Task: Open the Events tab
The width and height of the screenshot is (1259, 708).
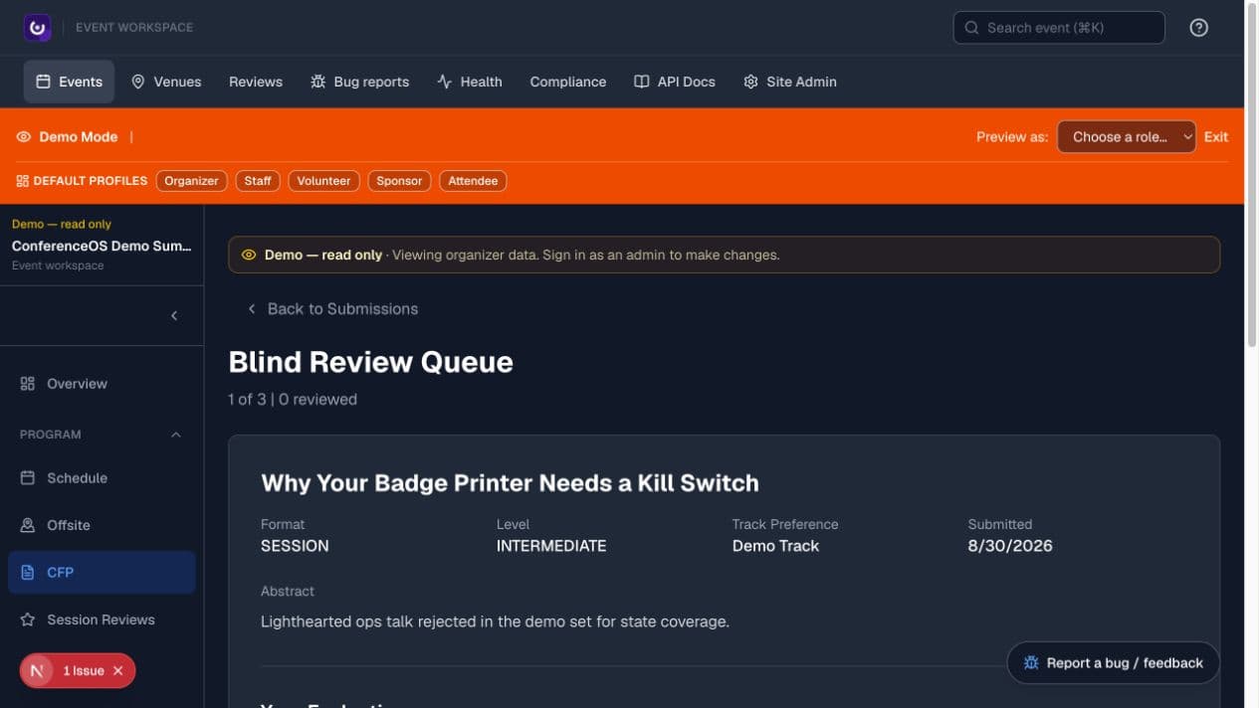Action: coord(69,82)
